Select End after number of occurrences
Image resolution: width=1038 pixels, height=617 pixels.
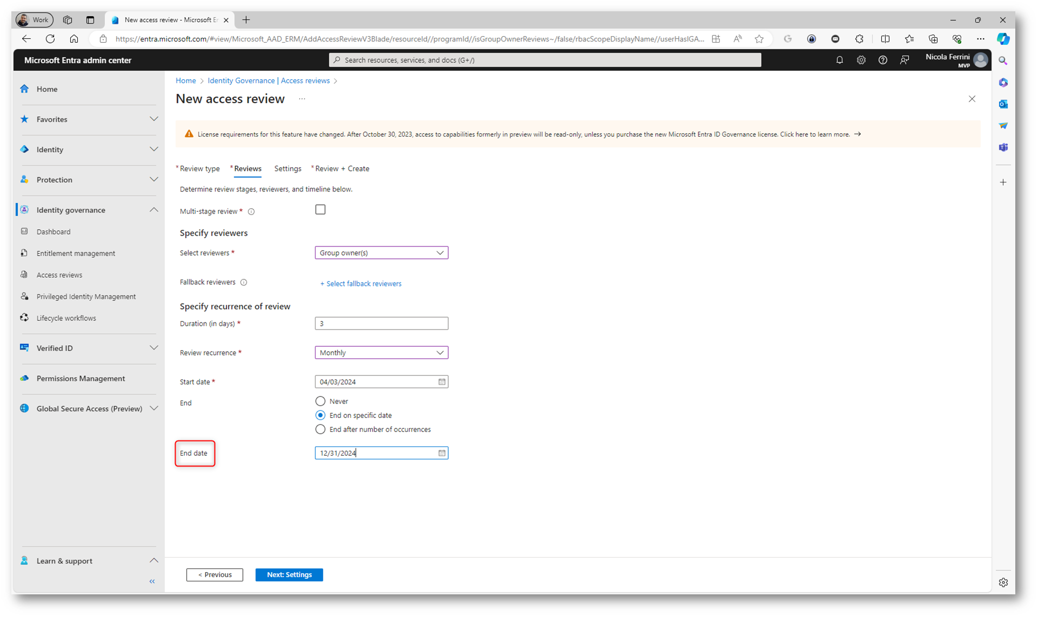(x=320, y=429)
